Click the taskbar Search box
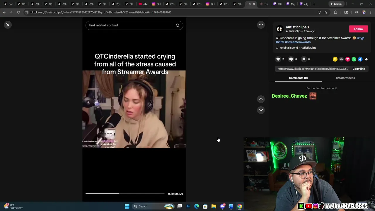 154,206
